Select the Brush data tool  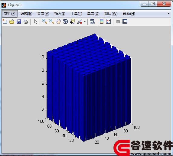[80, 21]
